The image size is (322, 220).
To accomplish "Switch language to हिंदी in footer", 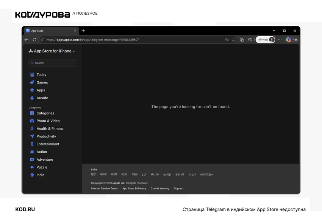I will click(x=93, y=174).
